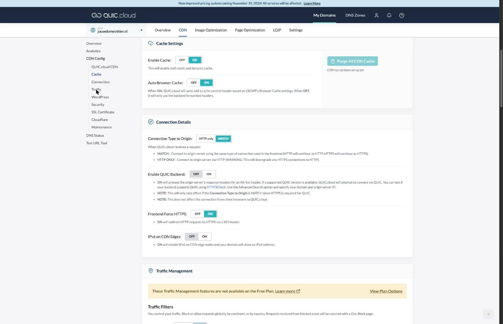
Task: Open SSL Certificate in the sidebar
Action: pyautogui.click(x=103, y=112)
